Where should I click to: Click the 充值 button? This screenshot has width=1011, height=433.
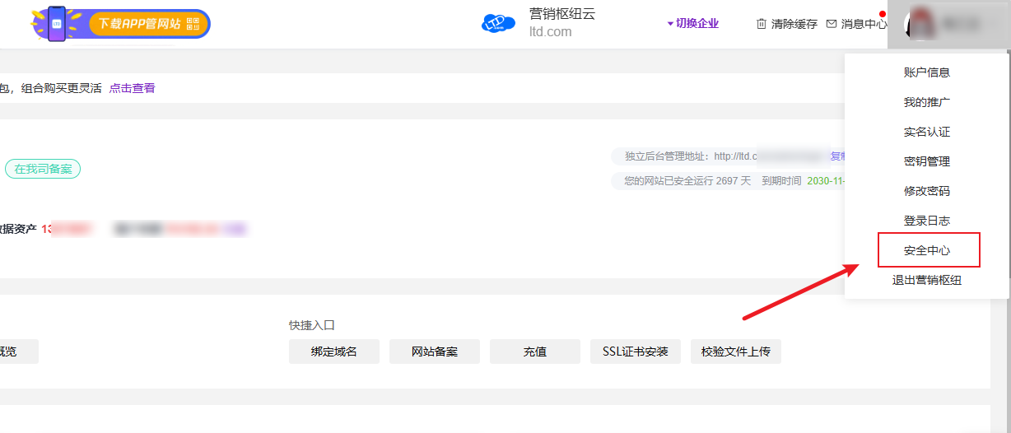pyautogui.click(x=534, y=352)
